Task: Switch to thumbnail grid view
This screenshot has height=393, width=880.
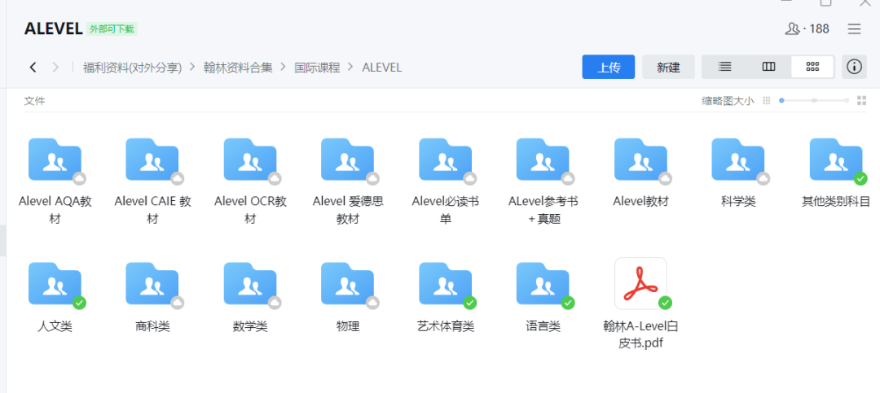Action: point(812,67)
